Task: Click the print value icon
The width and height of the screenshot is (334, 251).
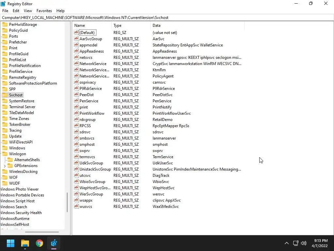Action: 76,107
